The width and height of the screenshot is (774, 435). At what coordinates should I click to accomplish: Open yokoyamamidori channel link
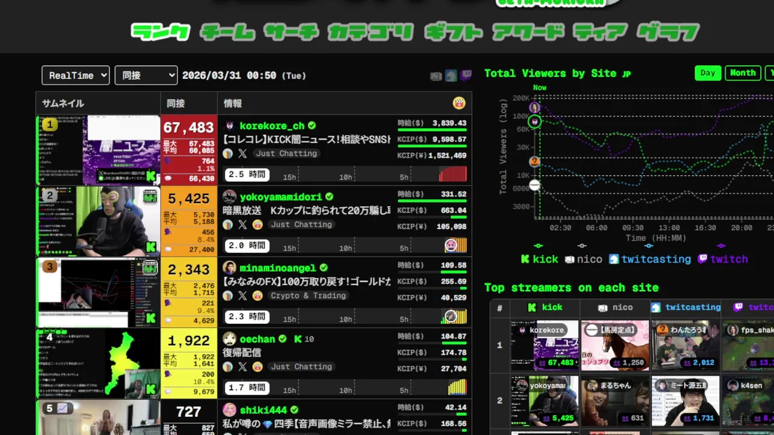pos(281,197)
